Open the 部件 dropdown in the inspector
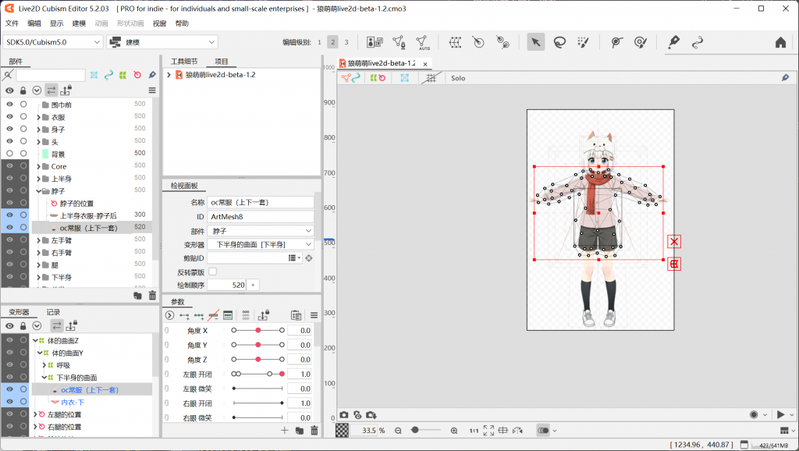 point(261,231)
